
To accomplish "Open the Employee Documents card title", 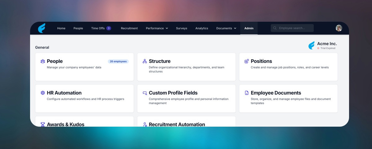I will (276, 93).
